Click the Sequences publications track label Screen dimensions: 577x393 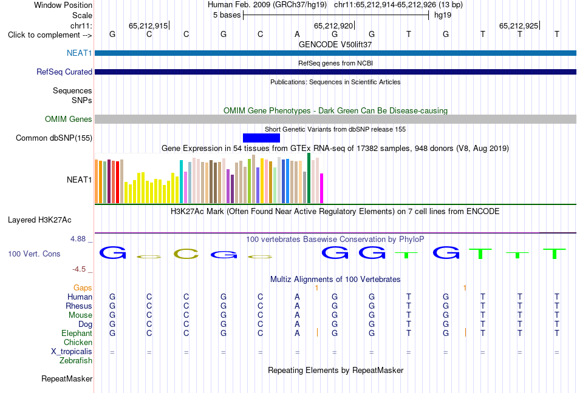click(x=72, y=91)
